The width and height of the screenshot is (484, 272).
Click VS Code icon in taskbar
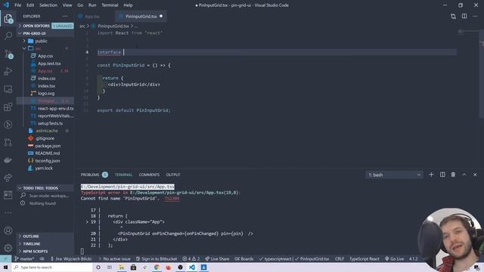click(192, 267)
